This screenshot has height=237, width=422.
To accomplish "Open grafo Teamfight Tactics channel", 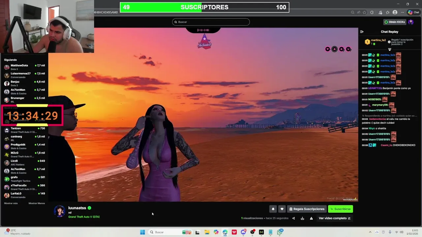I will (24, 179).
